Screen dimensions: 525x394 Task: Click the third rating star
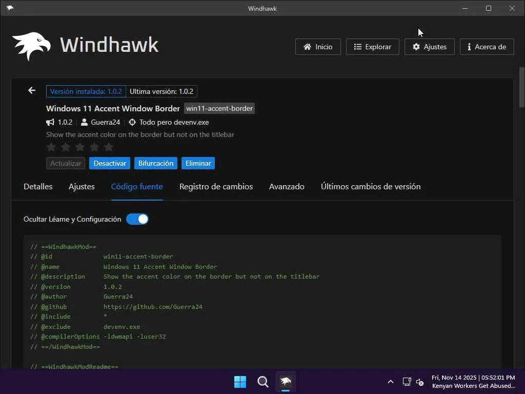(80, 147)
